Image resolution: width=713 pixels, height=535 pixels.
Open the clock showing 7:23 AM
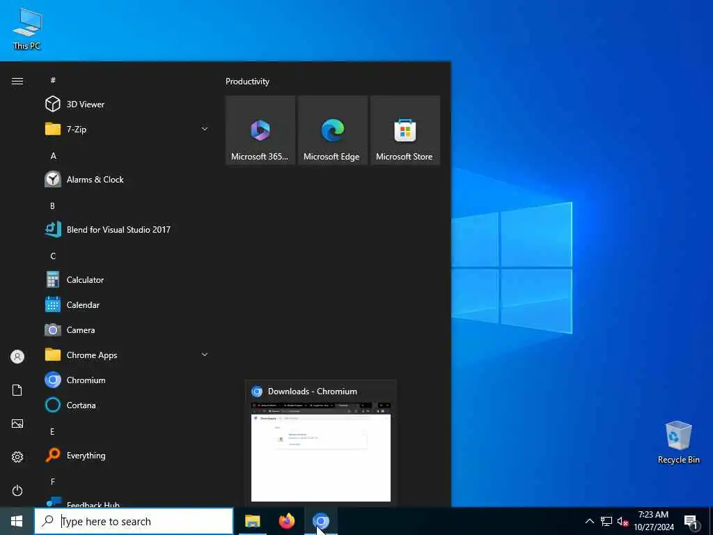coord(653,521)
